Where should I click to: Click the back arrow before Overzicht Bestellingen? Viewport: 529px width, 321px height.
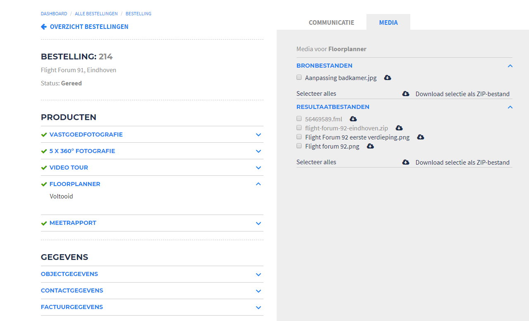pos(44,27)
